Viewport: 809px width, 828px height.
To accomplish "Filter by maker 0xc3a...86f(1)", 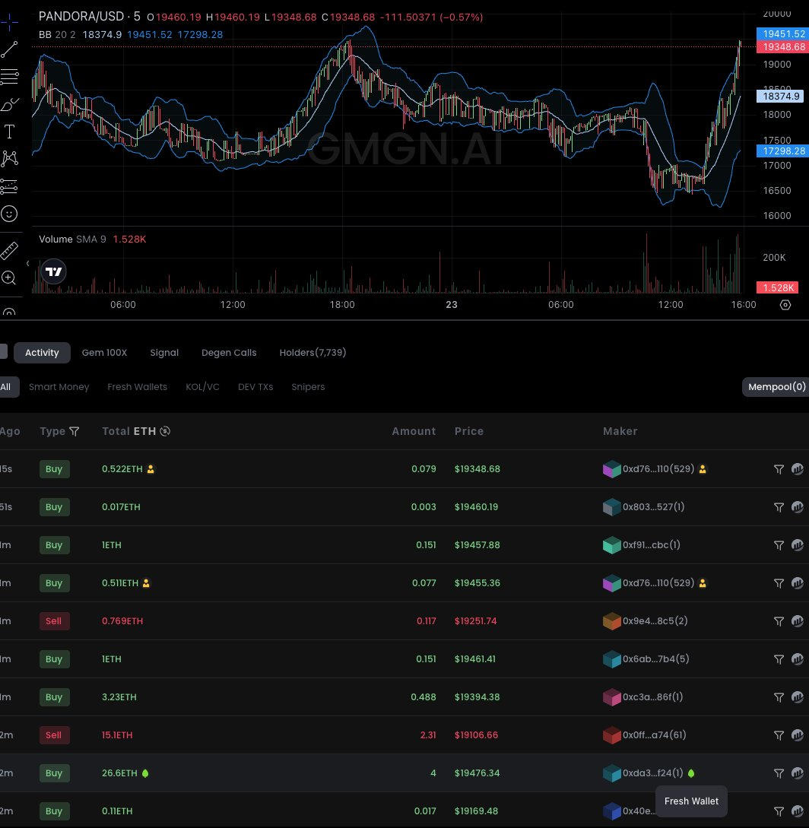I will point(779,697).
